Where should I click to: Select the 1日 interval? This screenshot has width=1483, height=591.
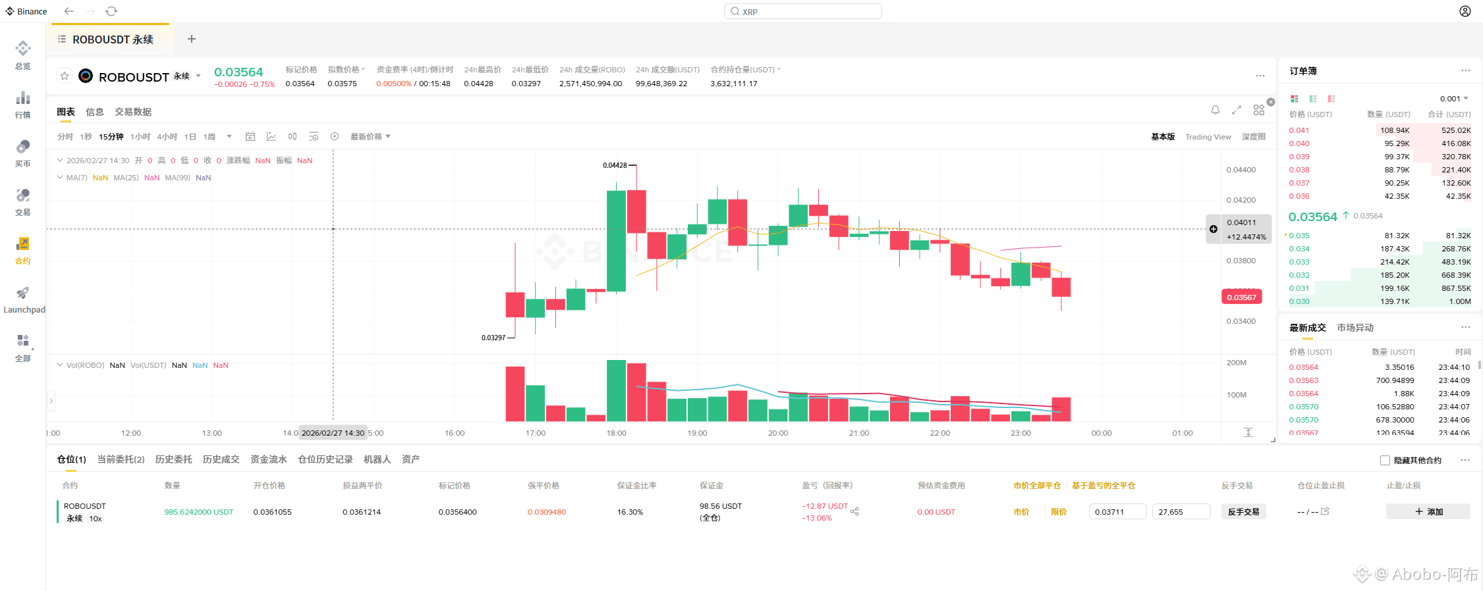click(190, 137)
